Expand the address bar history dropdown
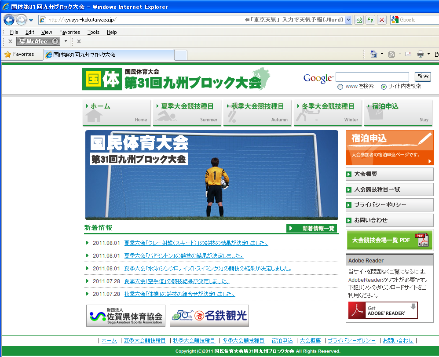 tap(349, 20)
